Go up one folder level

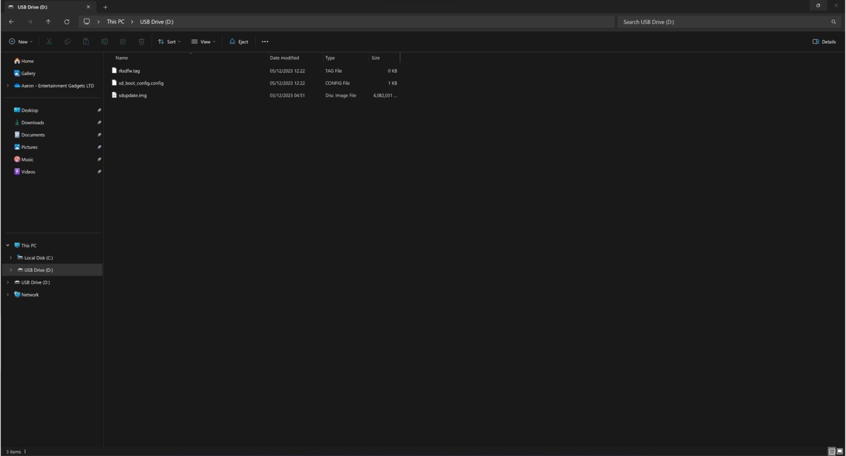(48, 22)
